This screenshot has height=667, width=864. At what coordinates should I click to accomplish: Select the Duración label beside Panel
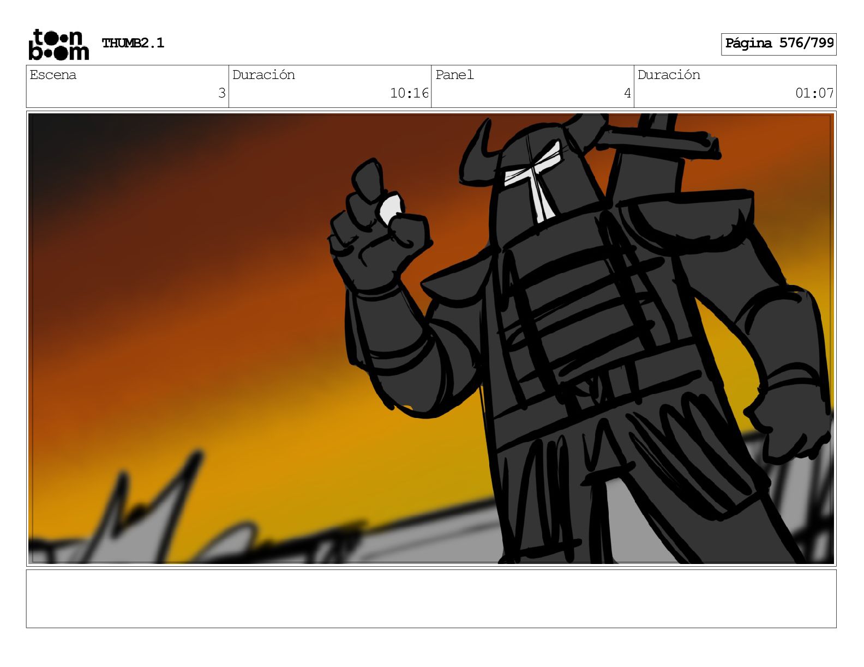click(669, 75)
